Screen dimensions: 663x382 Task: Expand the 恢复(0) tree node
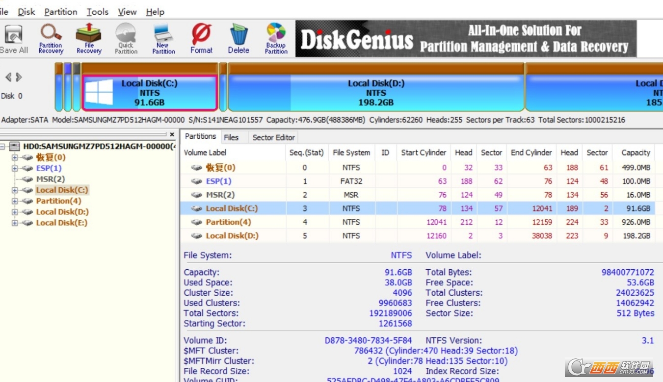(x=15, y=157)
